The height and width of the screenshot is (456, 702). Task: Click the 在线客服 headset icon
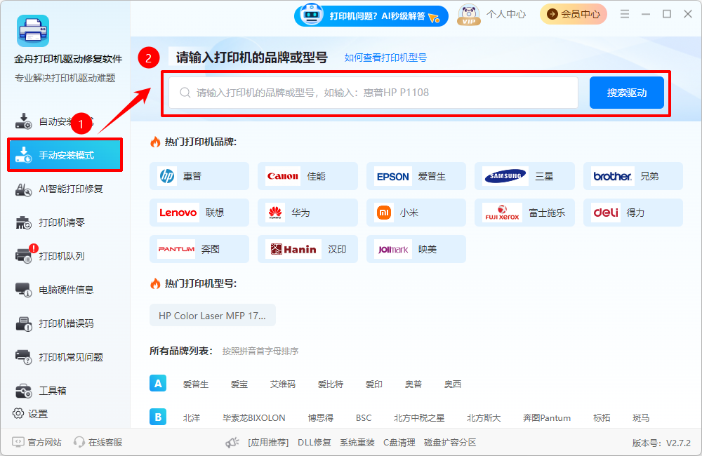click(79, 442)
